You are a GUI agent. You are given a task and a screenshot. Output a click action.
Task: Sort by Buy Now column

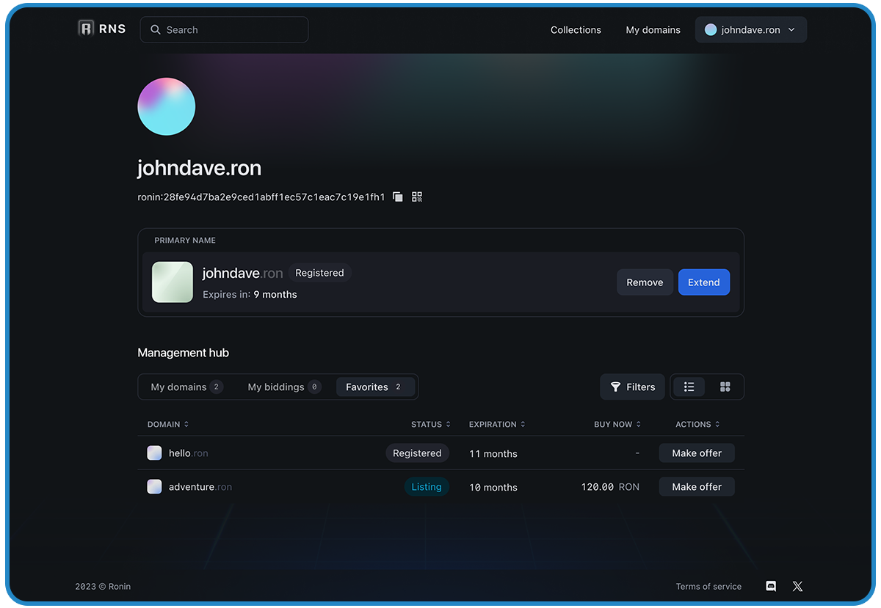(x=617, y=425)
